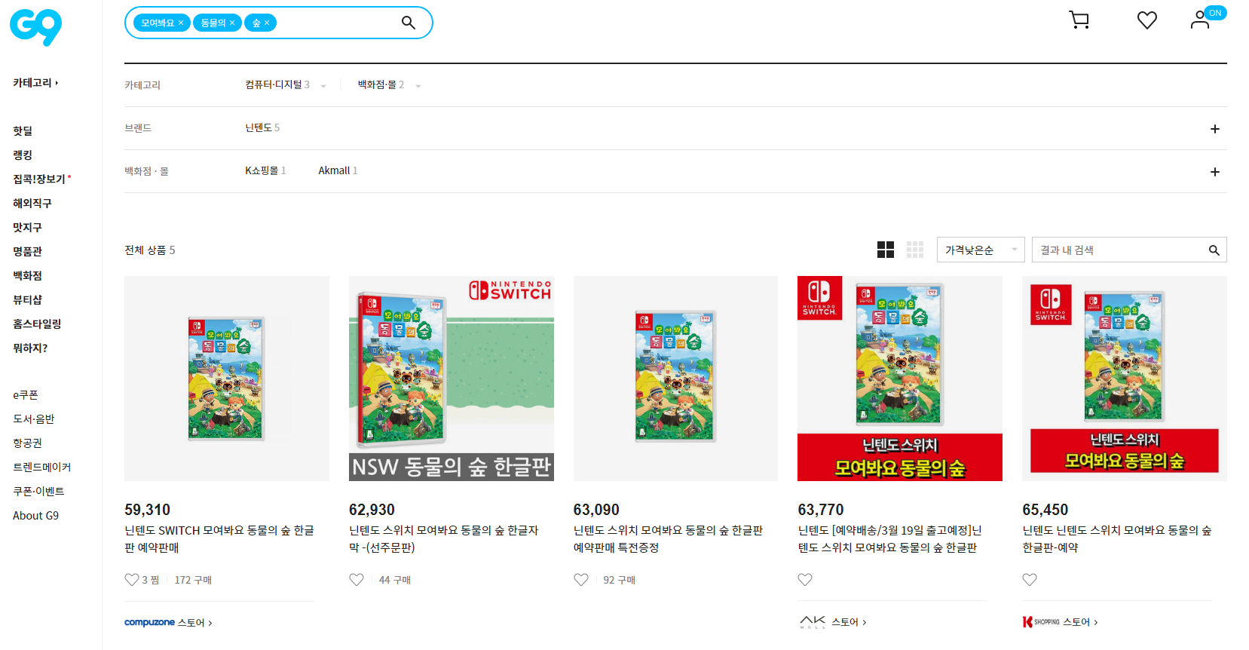Filter by Akmall
Screen dimensions: 1249x650
pyautogui.click(x=338, y=171)
